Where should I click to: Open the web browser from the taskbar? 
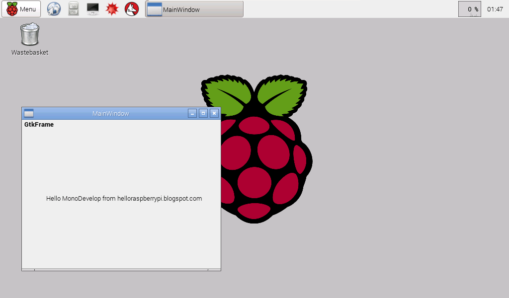pyautogui.click(x=53, y=8)
